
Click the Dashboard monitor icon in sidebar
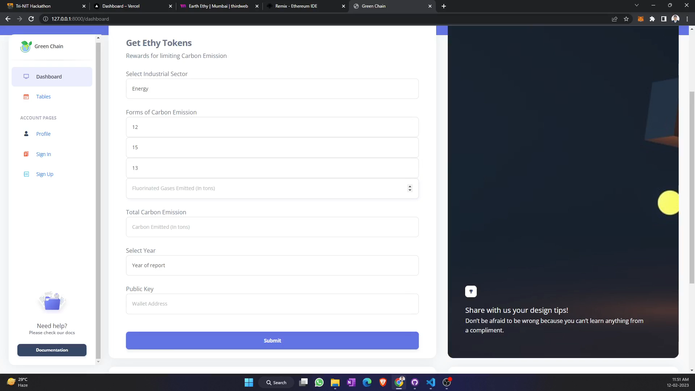coord(26,76)
